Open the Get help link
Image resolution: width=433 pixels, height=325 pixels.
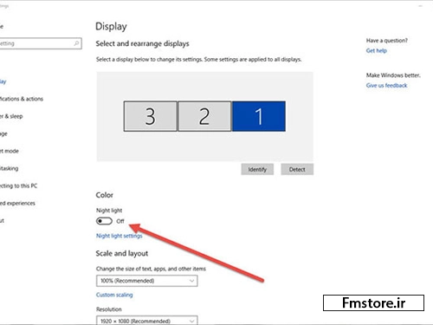(x=377, y=50)
